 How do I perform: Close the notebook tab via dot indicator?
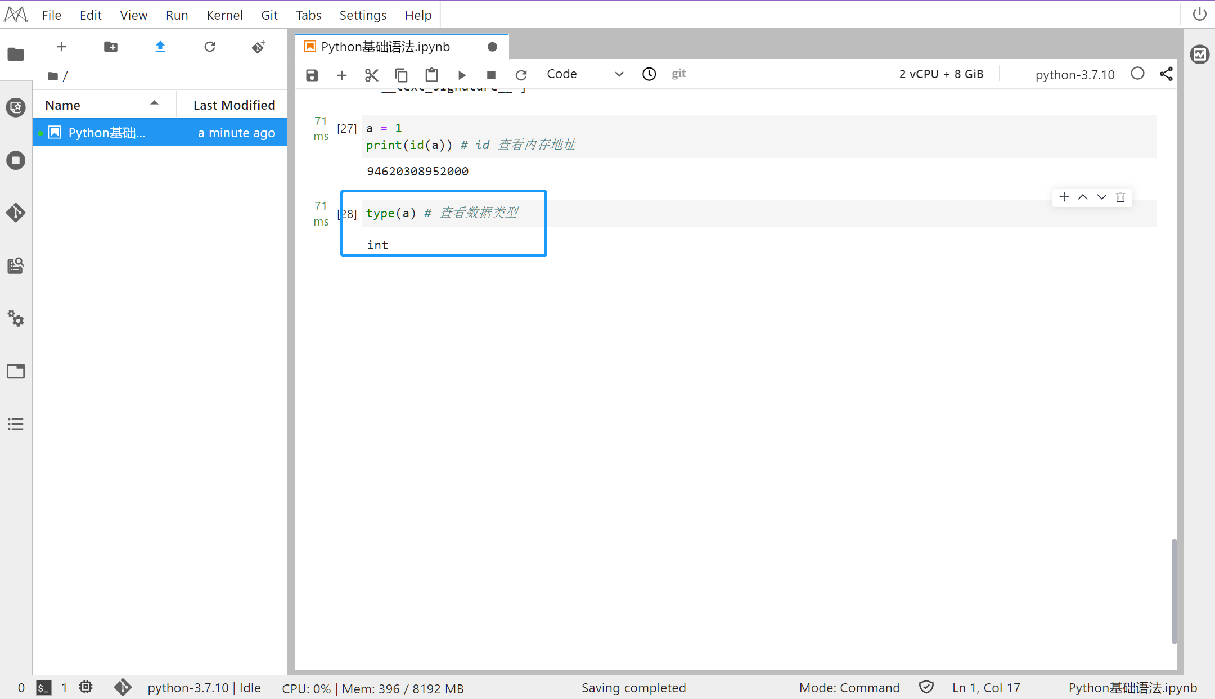coord(492,47)
